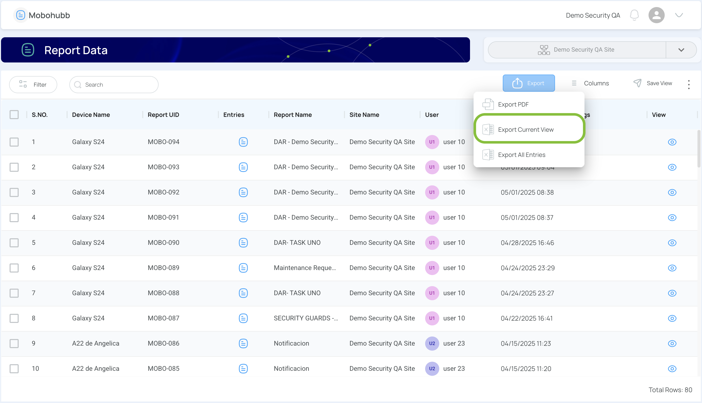The height and width of the screenshot is (403, 702).
Task: View report MOBO-085 via eye icon
Action: pyautogui.click(x=672, y=369)
